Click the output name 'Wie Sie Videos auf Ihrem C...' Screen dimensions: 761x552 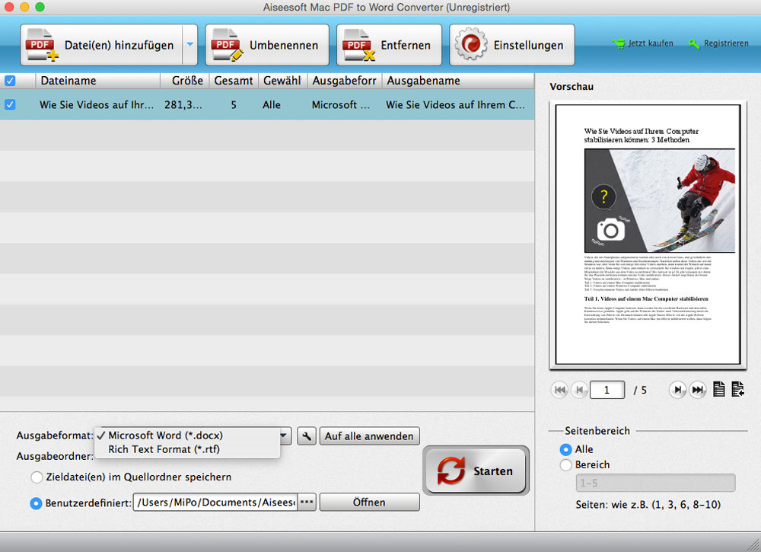pos(455,105)
